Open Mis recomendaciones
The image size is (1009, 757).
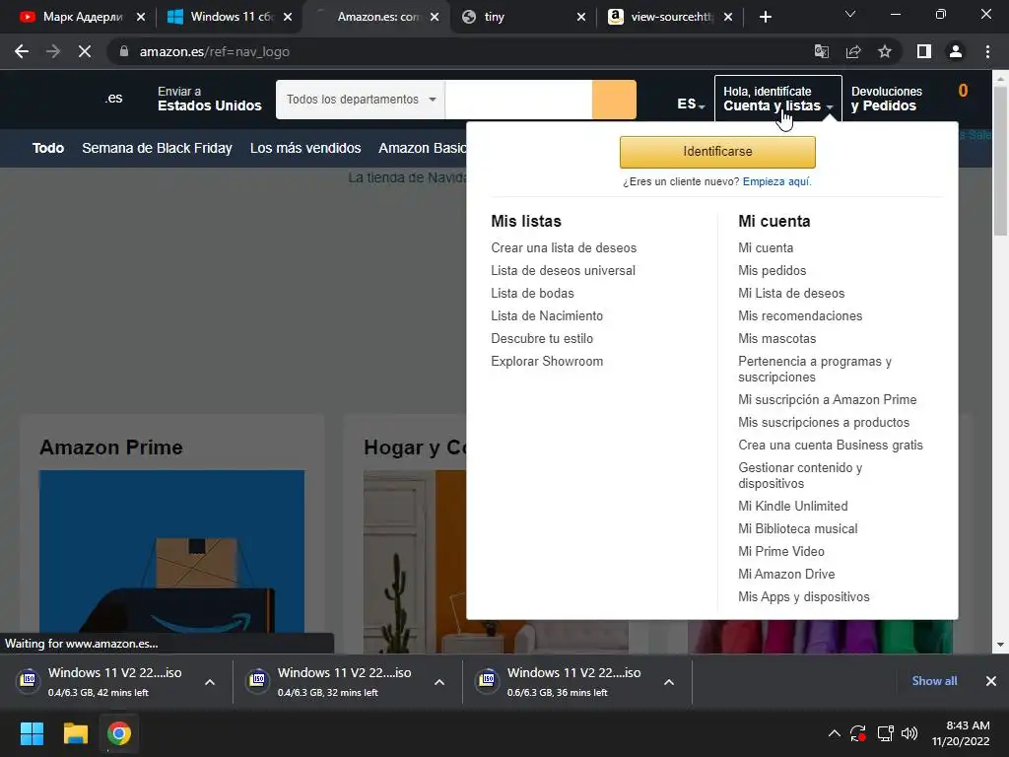[800, 315]
